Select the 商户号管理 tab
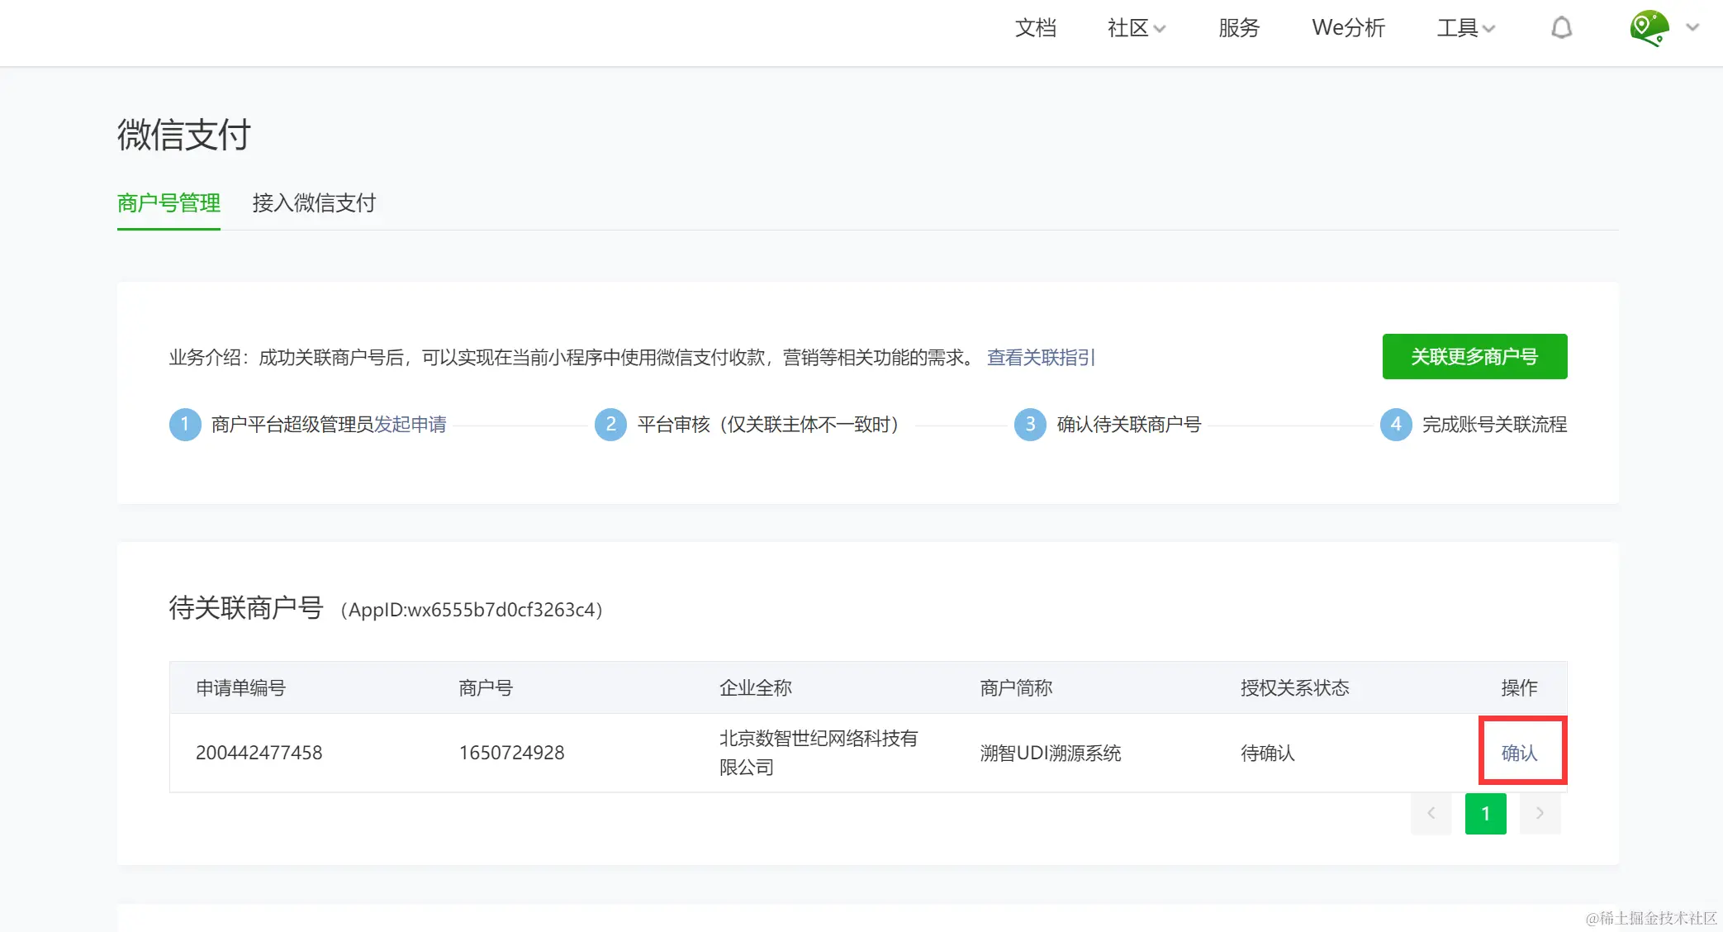This screenshot has width=1723, height=932. [x=169, y=203]
